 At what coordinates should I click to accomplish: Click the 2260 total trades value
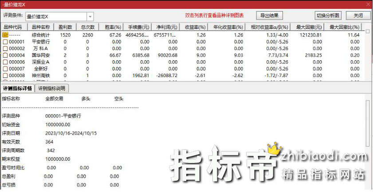click(x=87, y=35)
